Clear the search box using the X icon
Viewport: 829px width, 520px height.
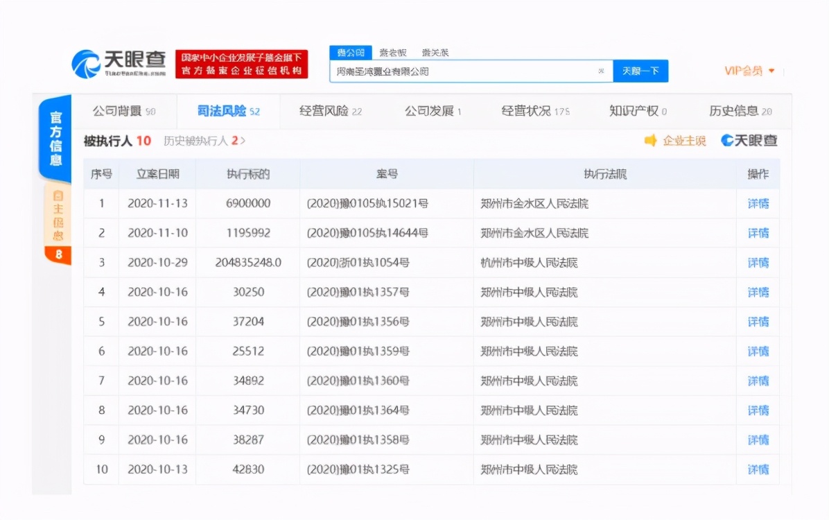click(x=602, y=71)
